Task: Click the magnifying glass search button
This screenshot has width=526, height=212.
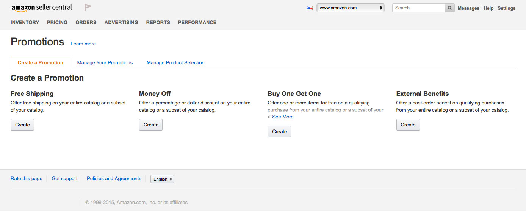Action: pyautogui.click(x=449, y=8)
